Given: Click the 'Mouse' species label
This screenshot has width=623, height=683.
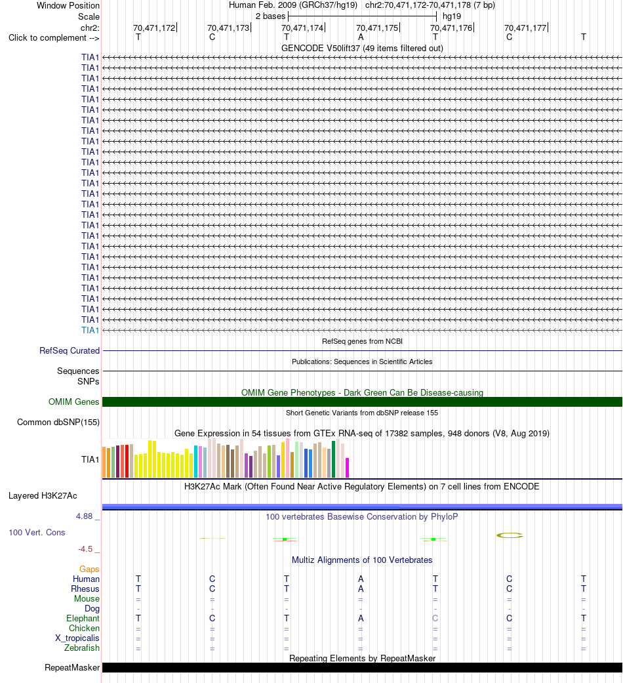Looking at the screenshot, I should pos(87,599).
